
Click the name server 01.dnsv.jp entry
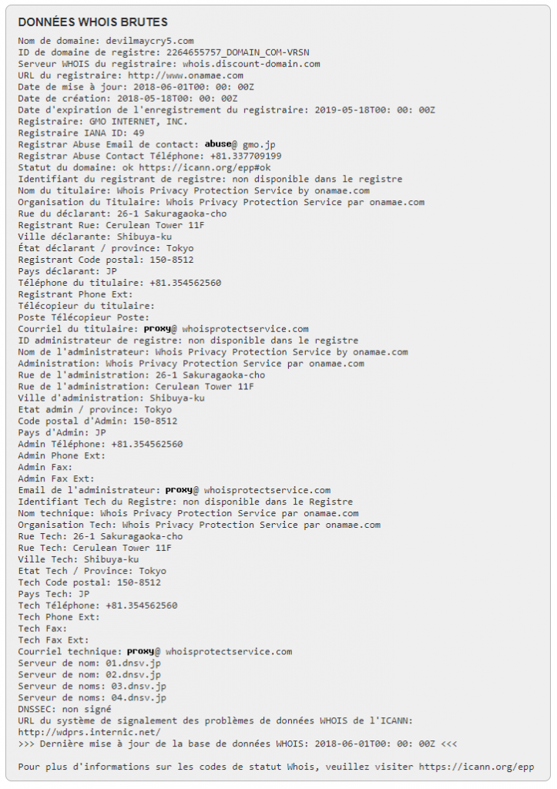[133, 663]
